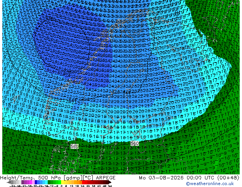Click the dark green -12 degree legend swatch

coord(49,182)
